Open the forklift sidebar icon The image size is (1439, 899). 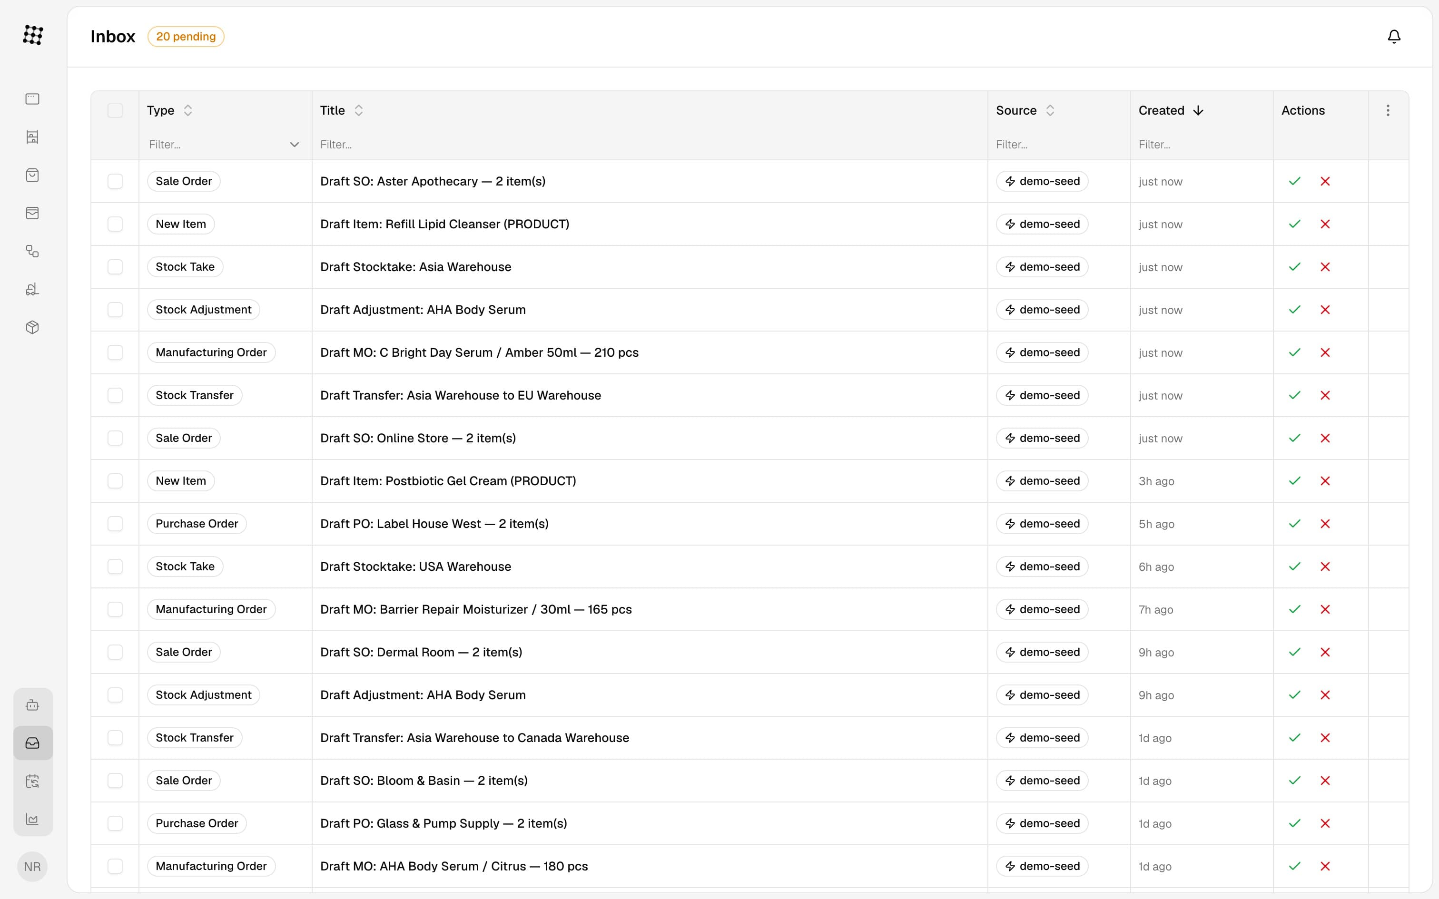tap(33, 289)
